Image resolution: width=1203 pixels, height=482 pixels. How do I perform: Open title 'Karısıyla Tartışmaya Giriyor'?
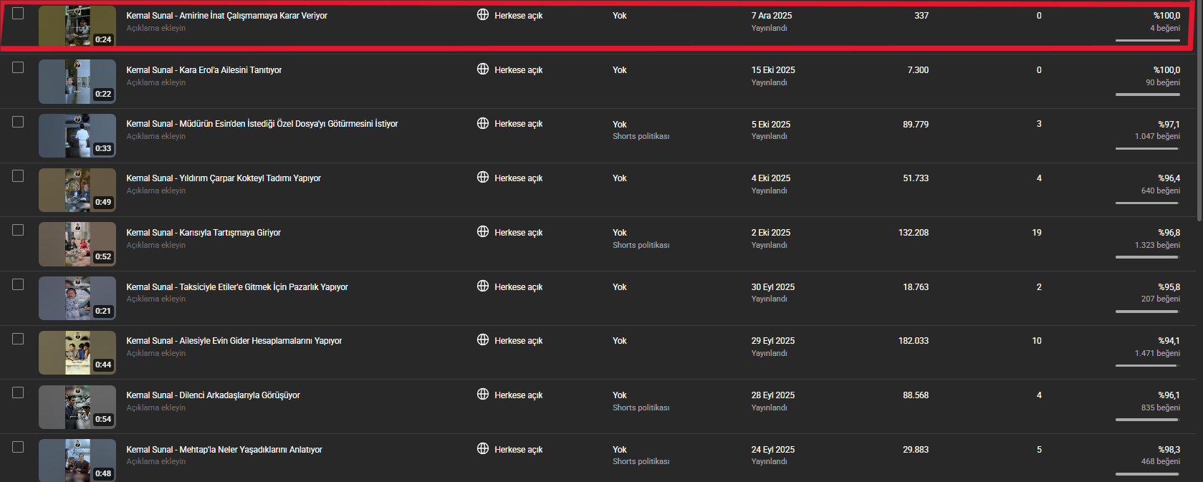[203, 233]
